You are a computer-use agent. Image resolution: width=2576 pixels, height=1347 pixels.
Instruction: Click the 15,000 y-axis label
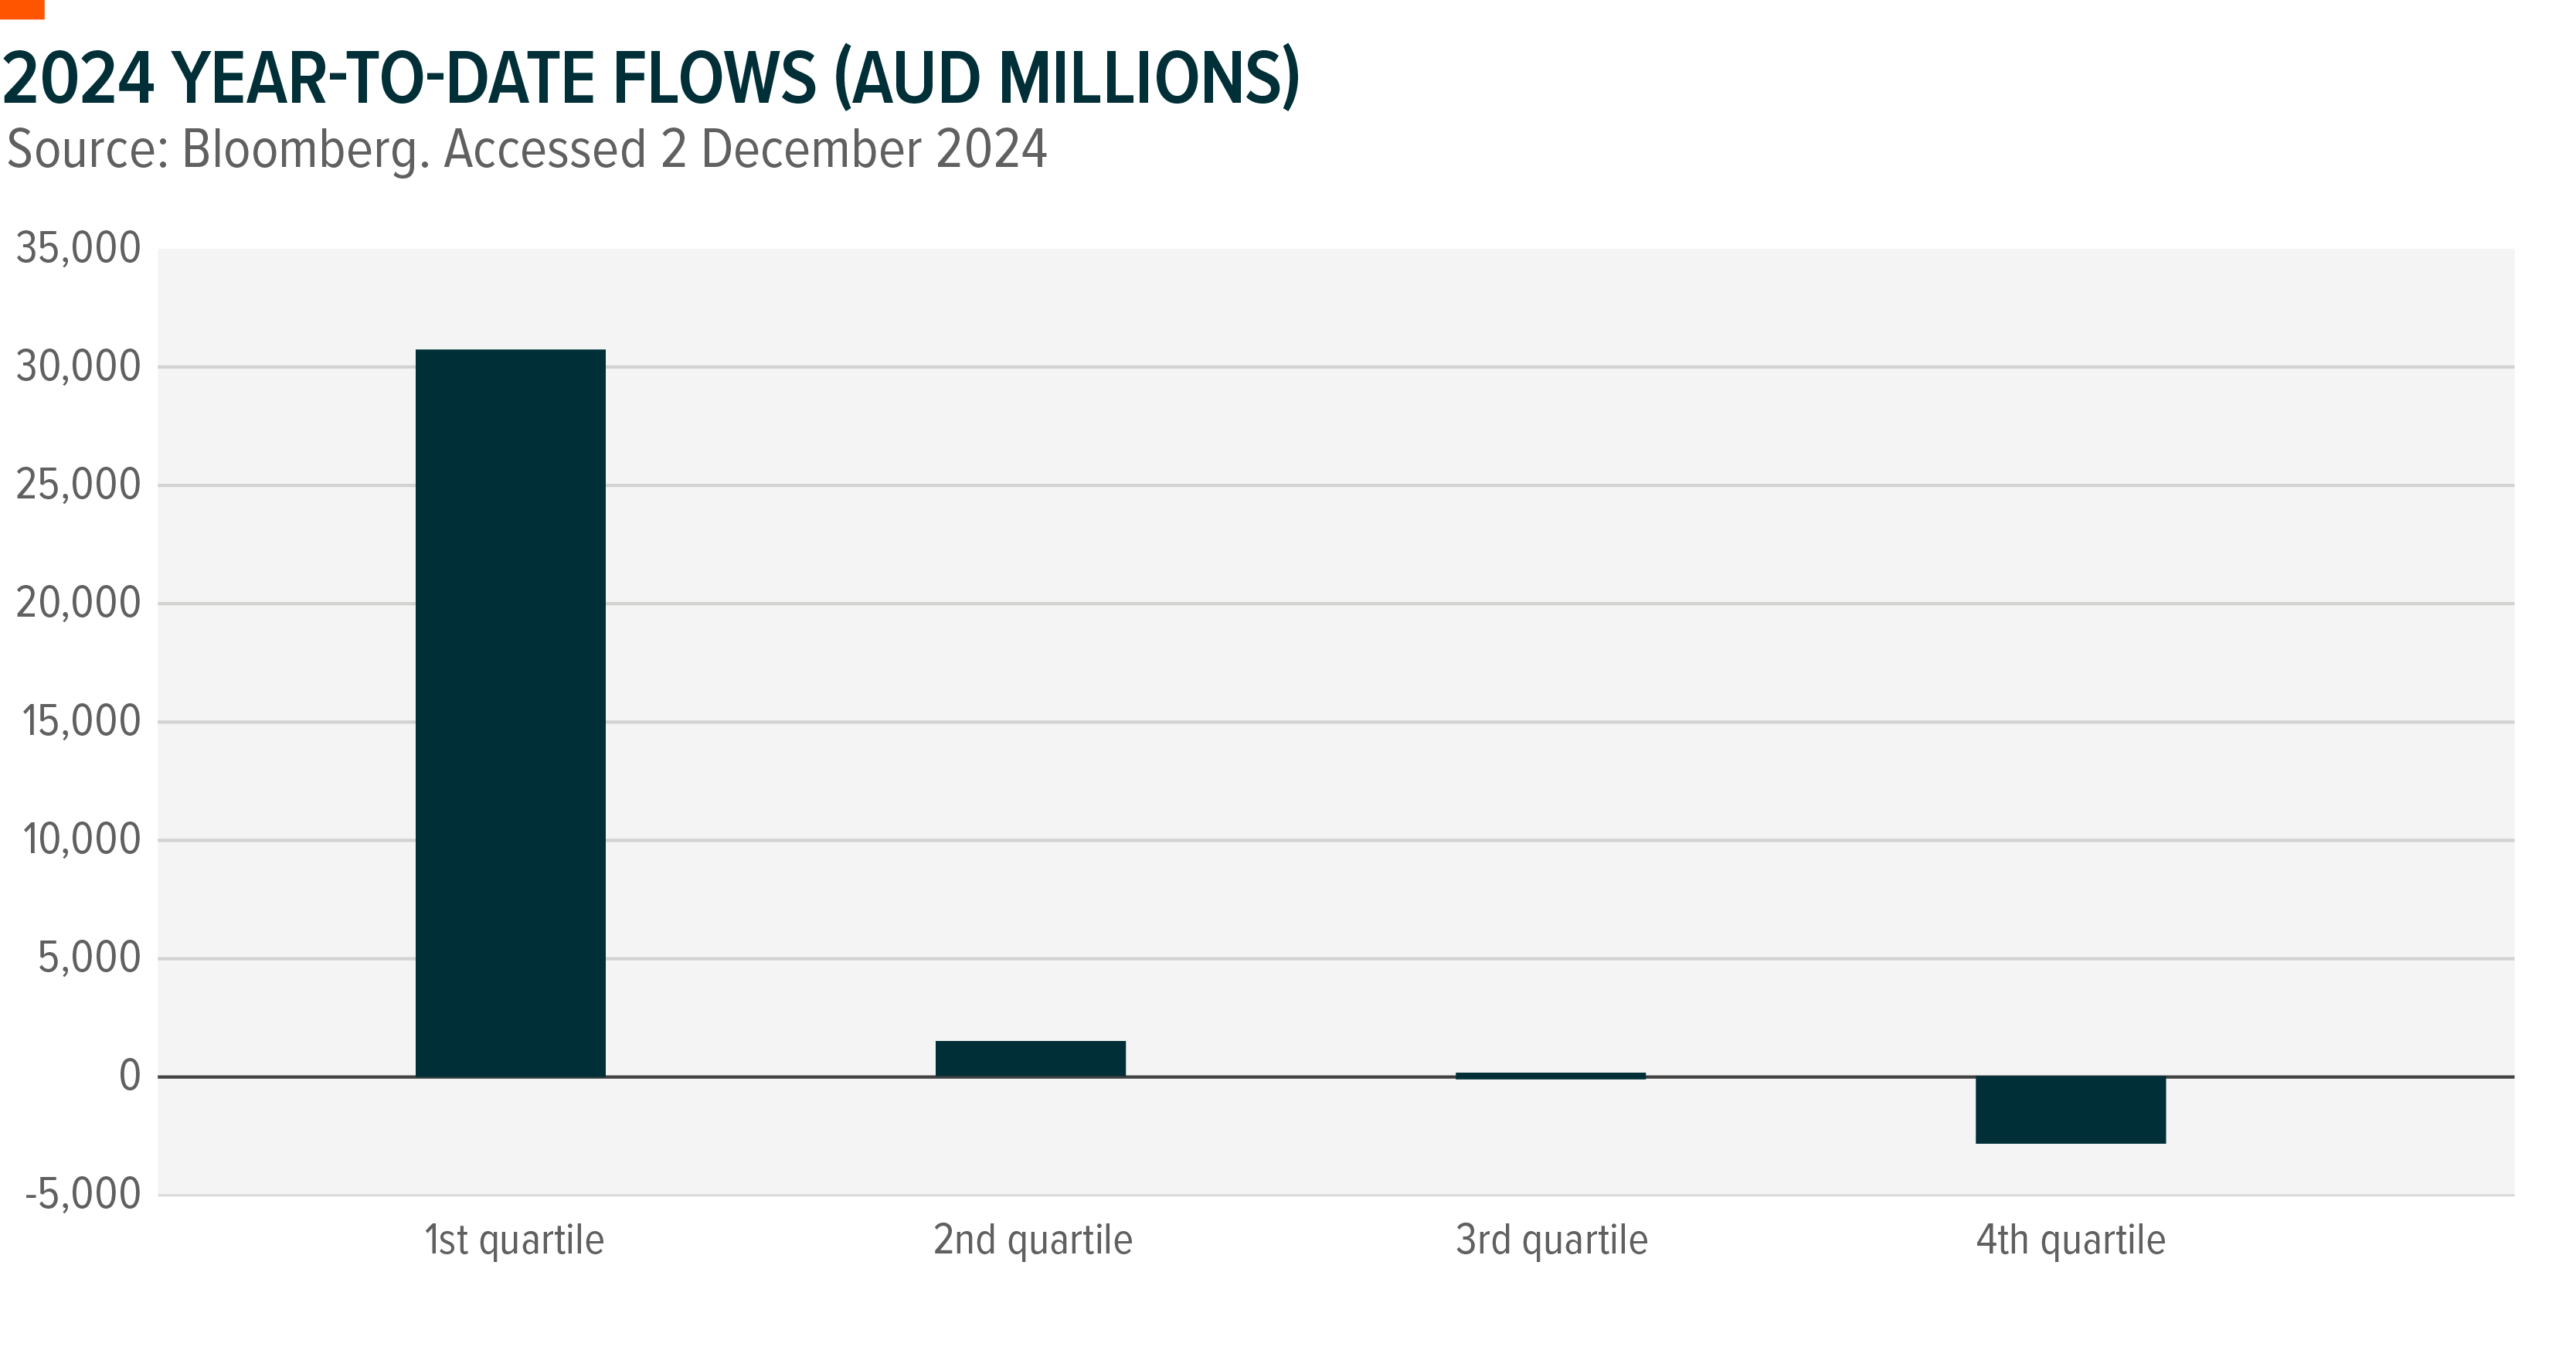click(x=81, y=721)
